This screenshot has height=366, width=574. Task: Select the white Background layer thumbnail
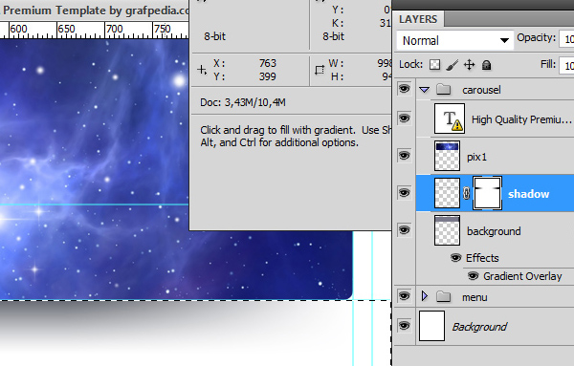432,326
